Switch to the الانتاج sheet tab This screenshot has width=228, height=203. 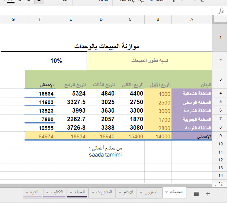(128, 192)
